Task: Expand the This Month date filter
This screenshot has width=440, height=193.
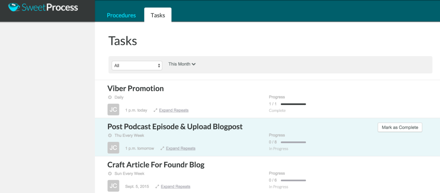Action: 182,64
